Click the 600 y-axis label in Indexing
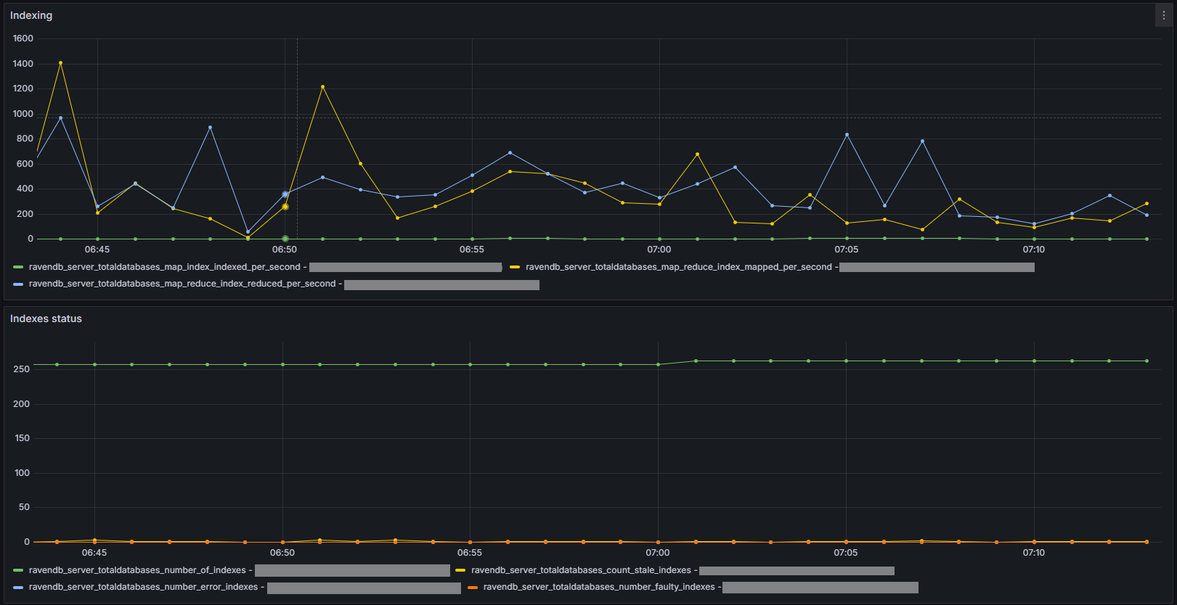 point(25,164)
